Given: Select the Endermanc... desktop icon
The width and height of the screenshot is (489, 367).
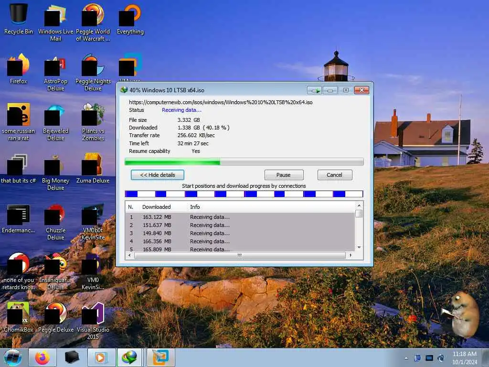Looking at the screenshot, I should [x=19, y=218].
